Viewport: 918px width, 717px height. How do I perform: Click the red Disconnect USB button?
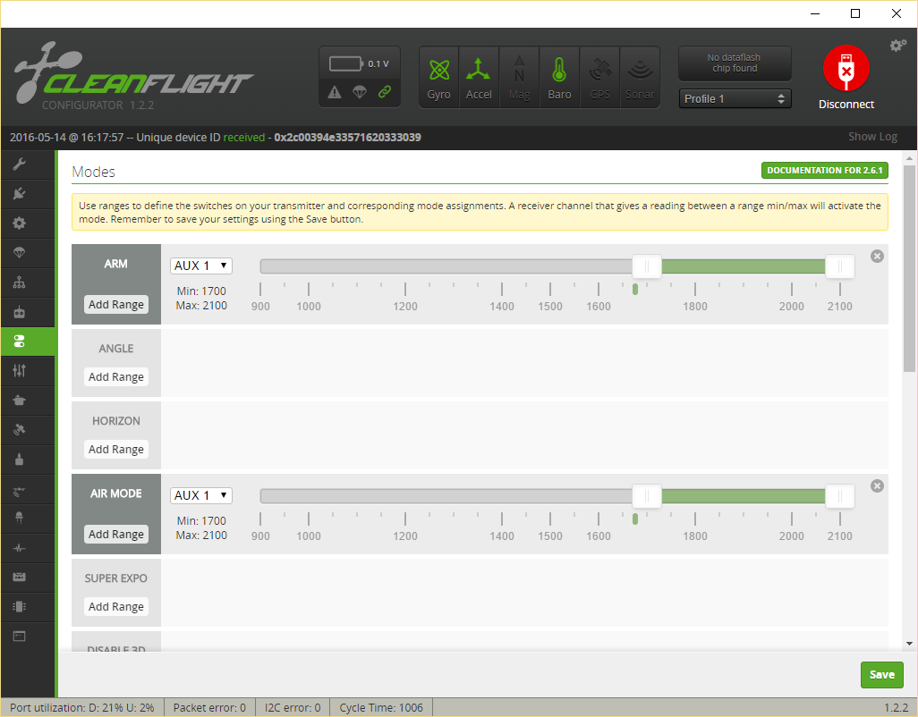[846, 68]
